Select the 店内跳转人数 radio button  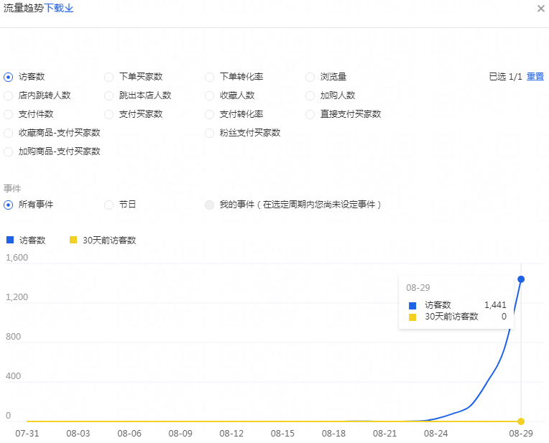9,95
